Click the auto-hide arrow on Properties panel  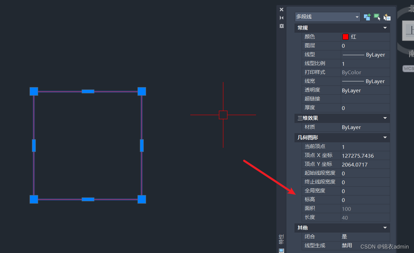click(x=282, y=17)
